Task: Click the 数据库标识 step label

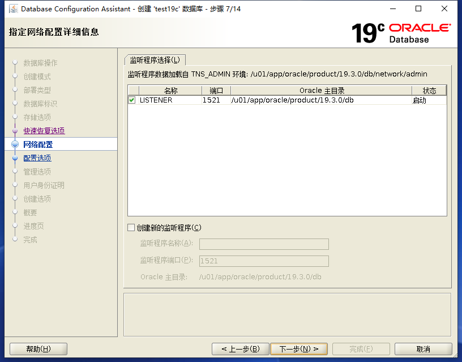Action: 40,104
